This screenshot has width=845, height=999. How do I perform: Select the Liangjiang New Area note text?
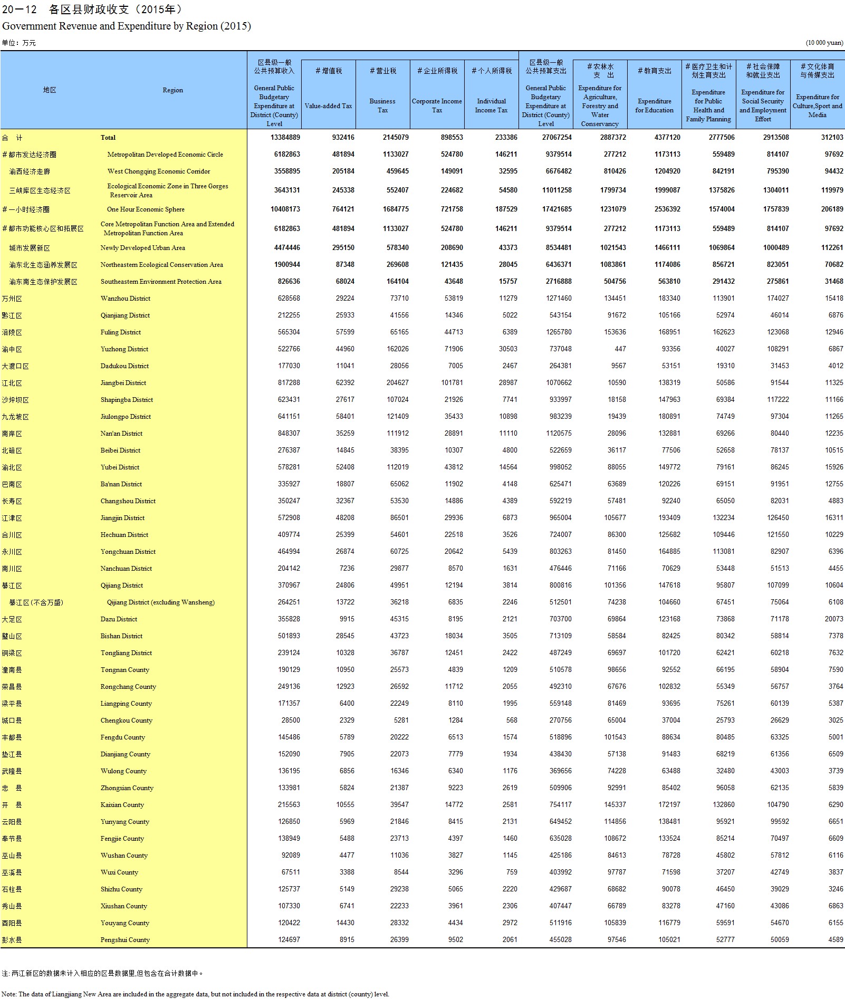(195, 994)
